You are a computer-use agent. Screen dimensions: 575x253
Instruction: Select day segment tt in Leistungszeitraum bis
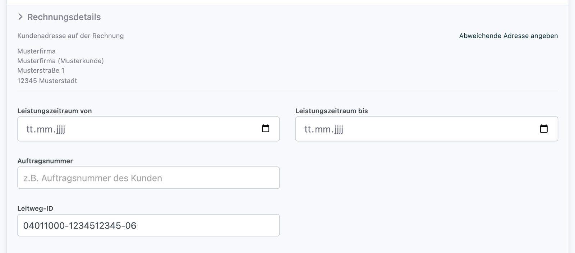[308, 129]
